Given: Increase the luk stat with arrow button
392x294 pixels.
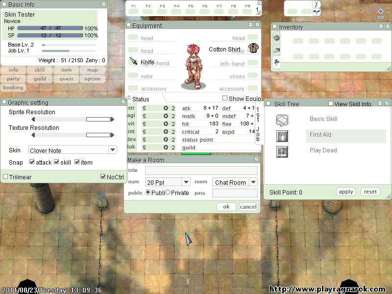Looking at the screenshot, I should point(166,147).
